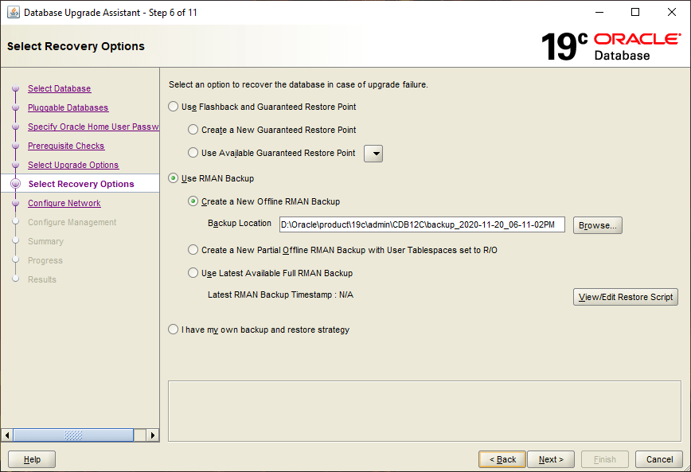Open the Select Upgrade Options step

[73, 165]
